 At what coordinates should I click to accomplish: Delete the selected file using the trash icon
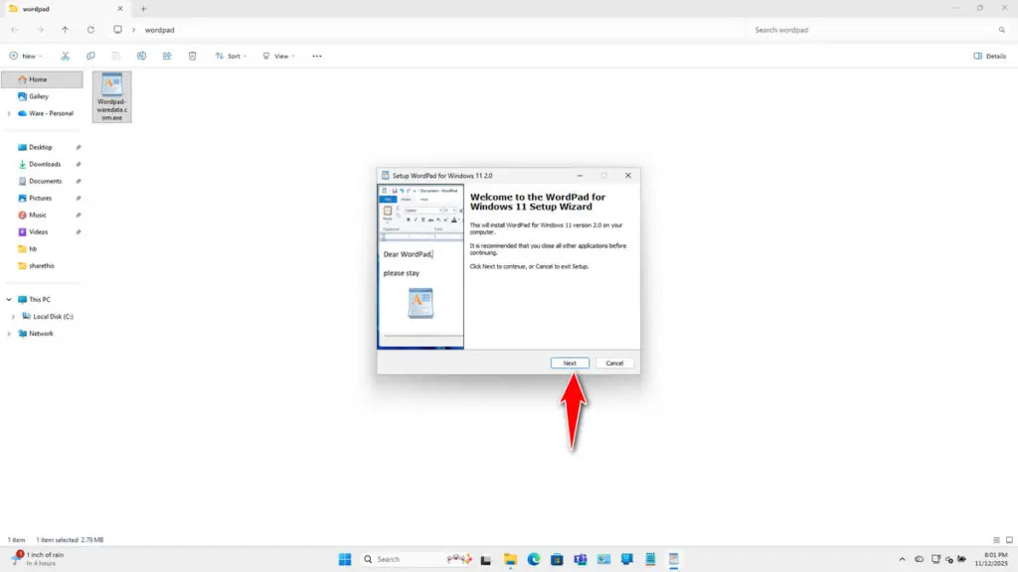point(192,57)
